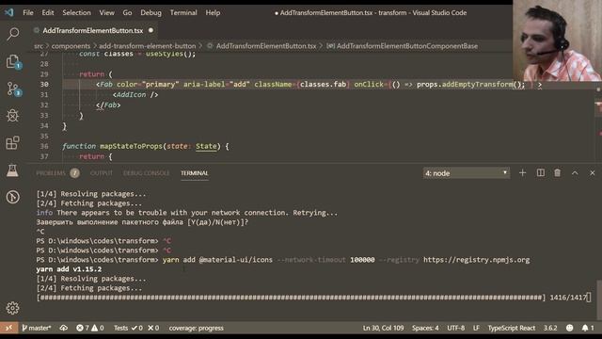Change end of line via LF

(x=476, y=328)
